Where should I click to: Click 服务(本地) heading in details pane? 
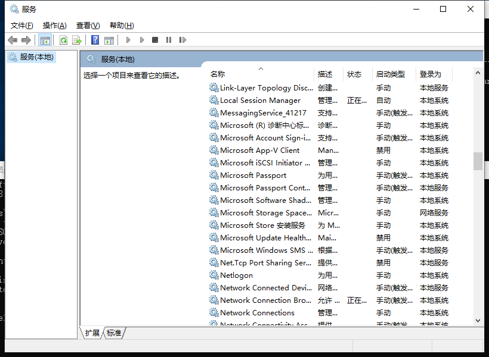[x=117, y=59]
